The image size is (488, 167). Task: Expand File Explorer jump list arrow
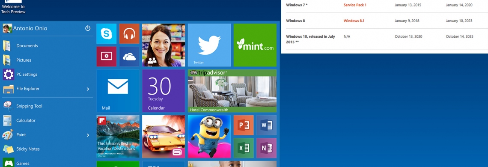[x=88, y=89]
